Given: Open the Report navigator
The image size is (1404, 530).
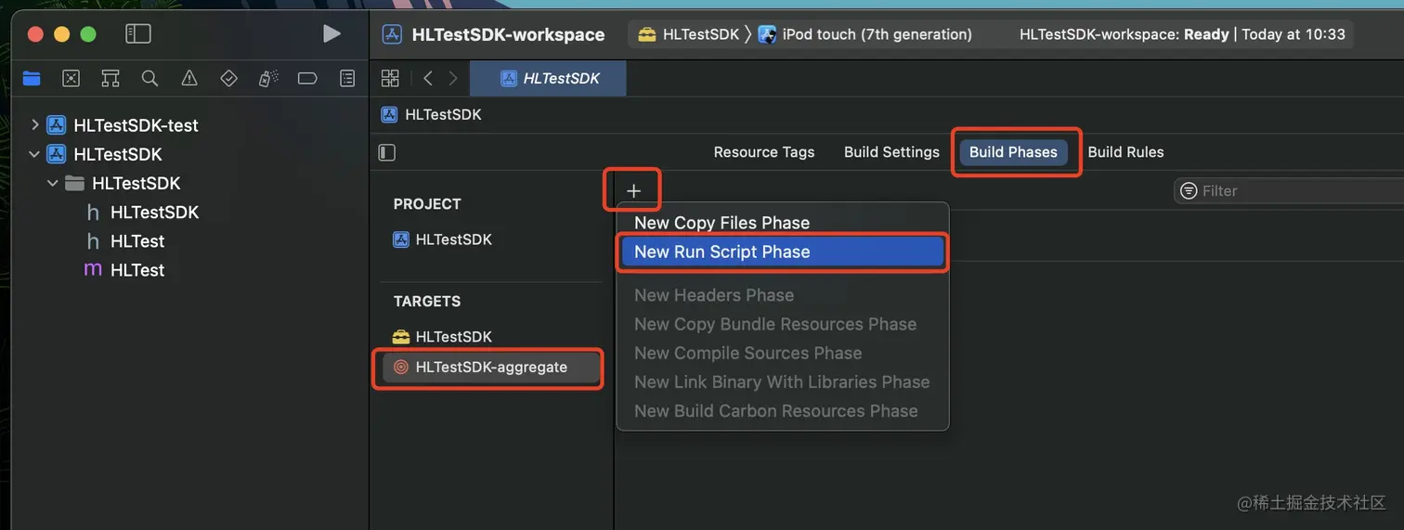Looking at the screenshot, I should click(347, 78).
